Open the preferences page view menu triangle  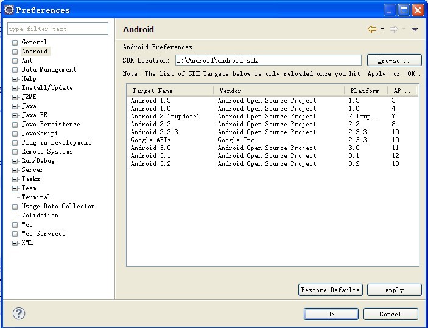pyautogui.click(x=415, y=29)
